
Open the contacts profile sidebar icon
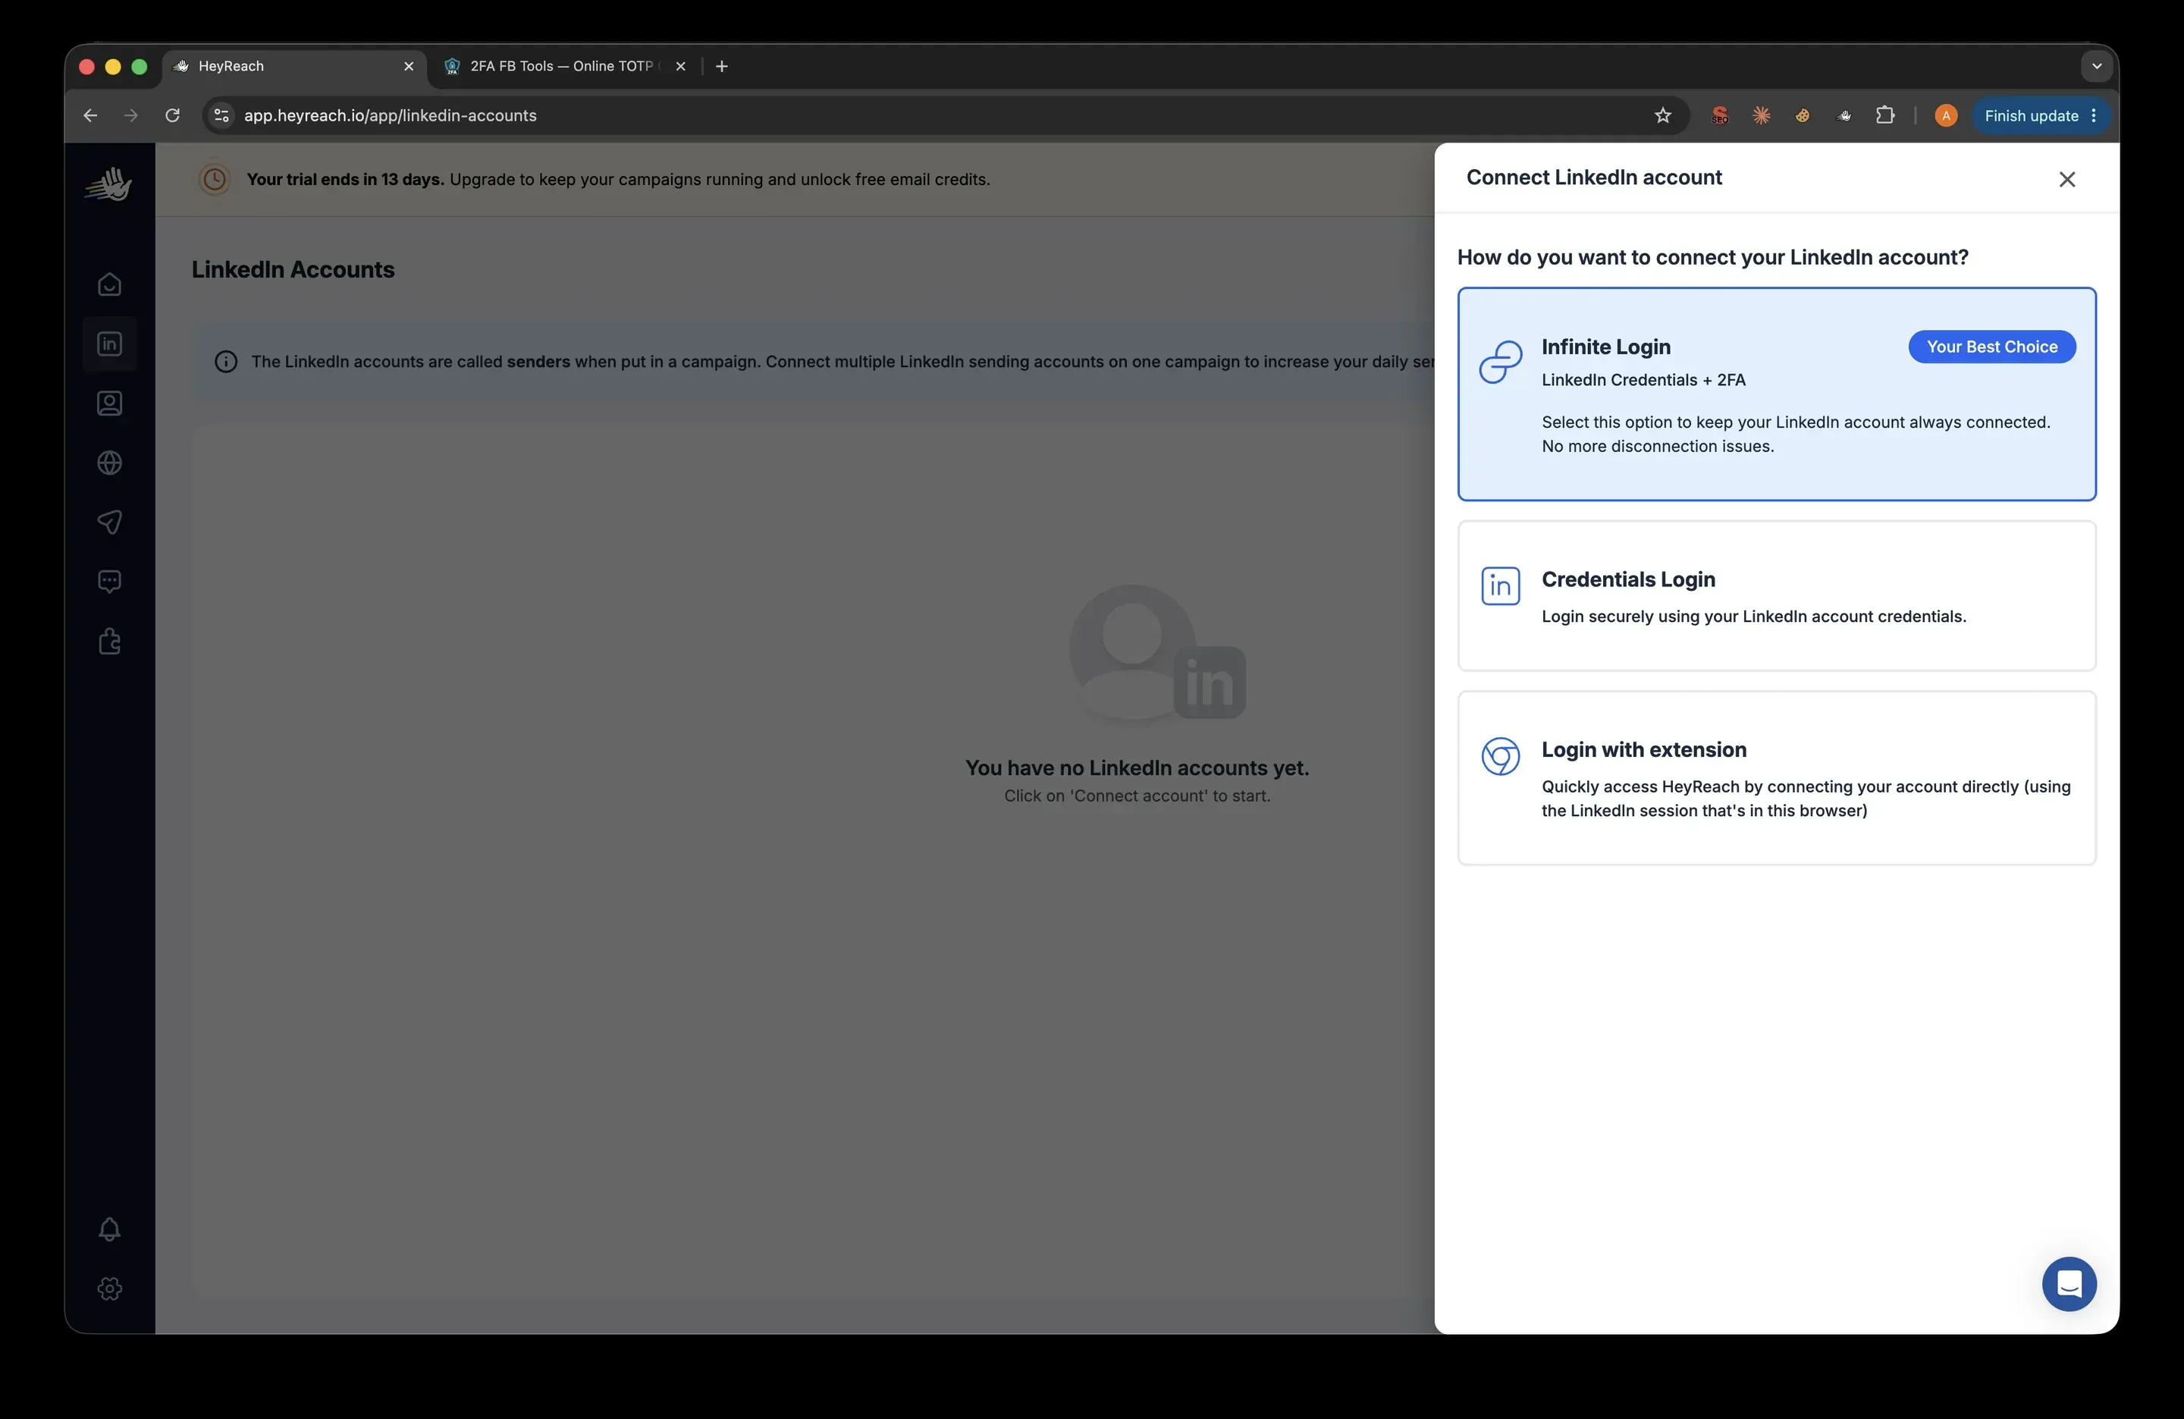[109, 403]
